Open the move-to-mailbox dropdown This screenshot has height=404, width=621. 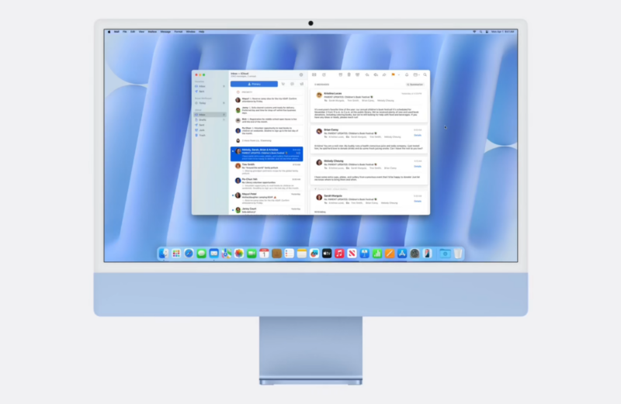(416, 74)
